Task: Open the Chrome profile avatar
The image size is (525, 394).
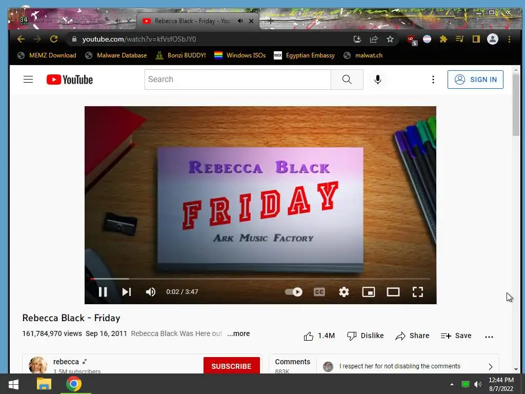Action: click(493, 39)
